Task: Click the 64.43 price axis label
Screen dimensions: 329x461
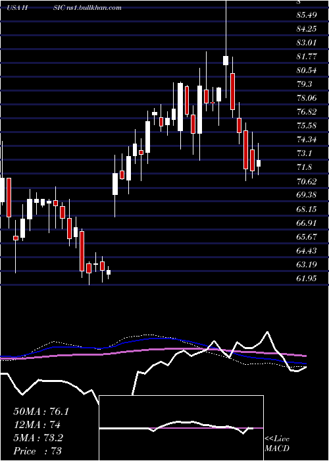Action: (x=307, y=250)
